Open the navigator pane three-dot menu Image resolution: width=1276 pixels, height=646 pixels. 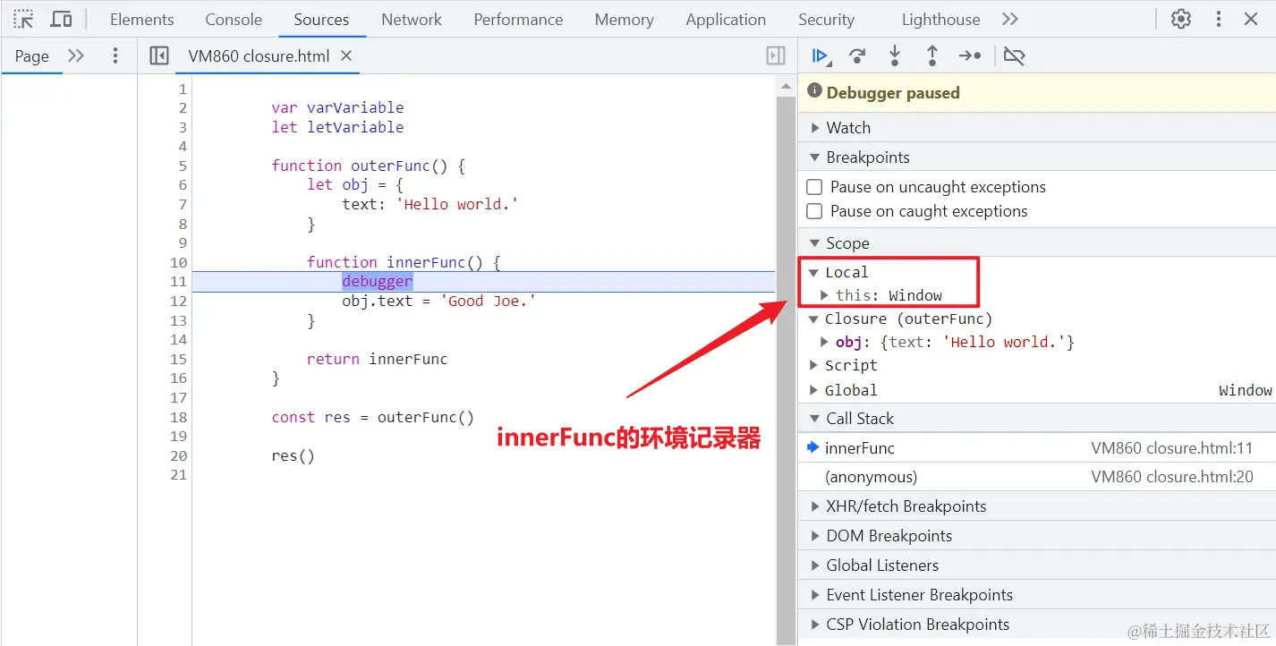pos(115,55)
